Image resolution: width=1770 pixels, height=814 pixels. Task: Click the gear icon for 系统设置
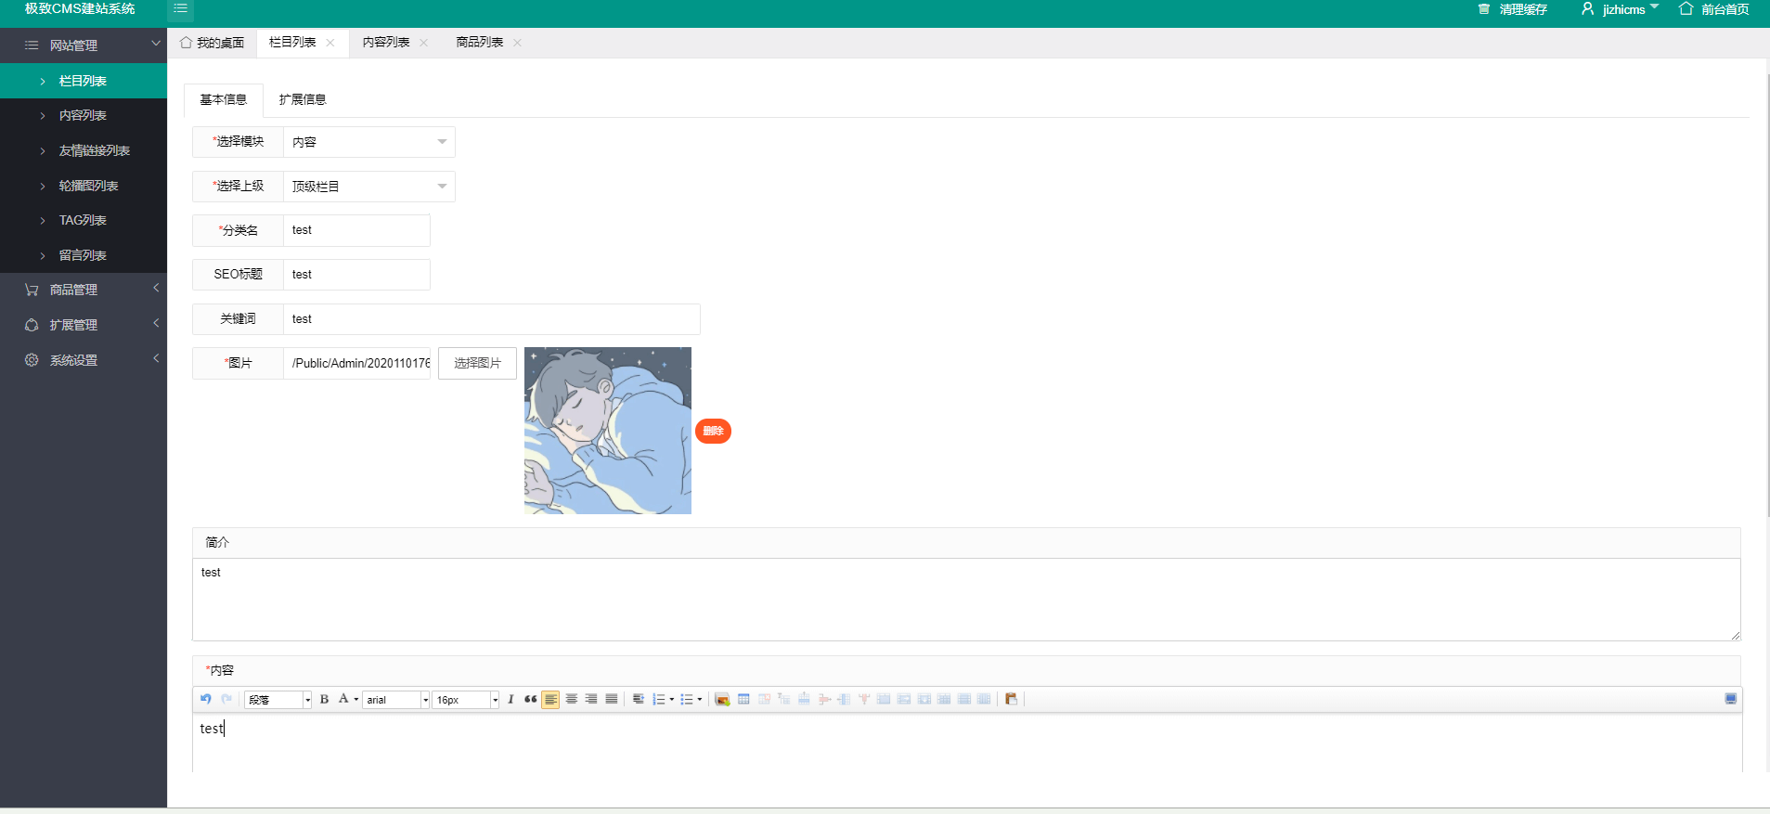tap(32, 360)
